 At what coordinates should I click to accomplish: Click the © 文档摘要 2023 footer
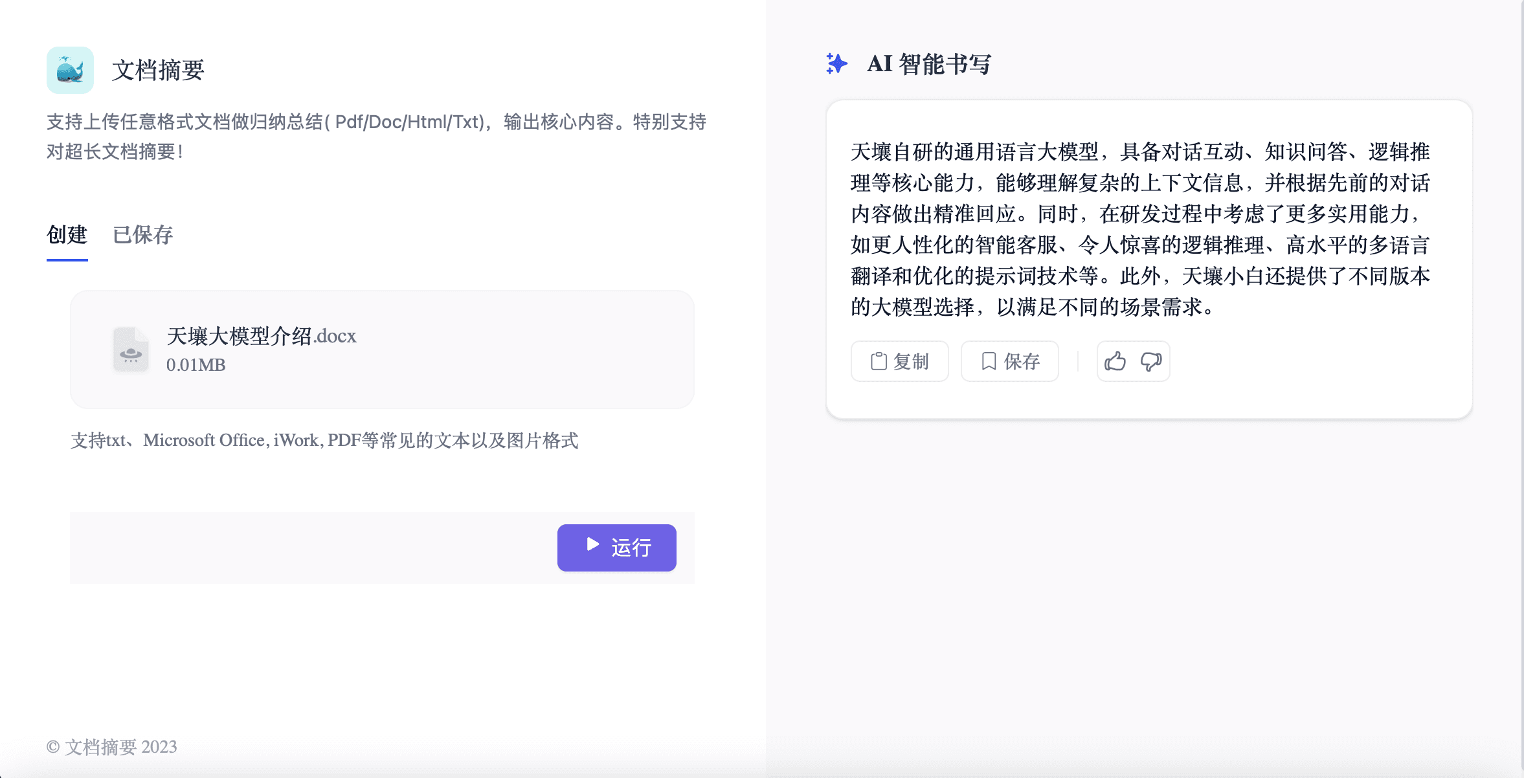tap(111, 747)
